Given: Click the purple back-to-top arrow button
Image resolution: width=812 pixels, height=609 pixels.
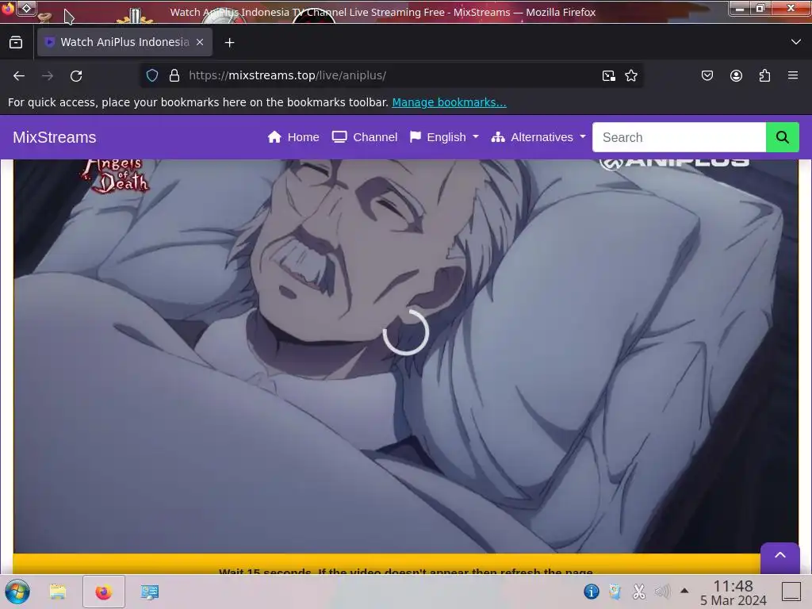Looking at the screenshot, I should [780, 556].
